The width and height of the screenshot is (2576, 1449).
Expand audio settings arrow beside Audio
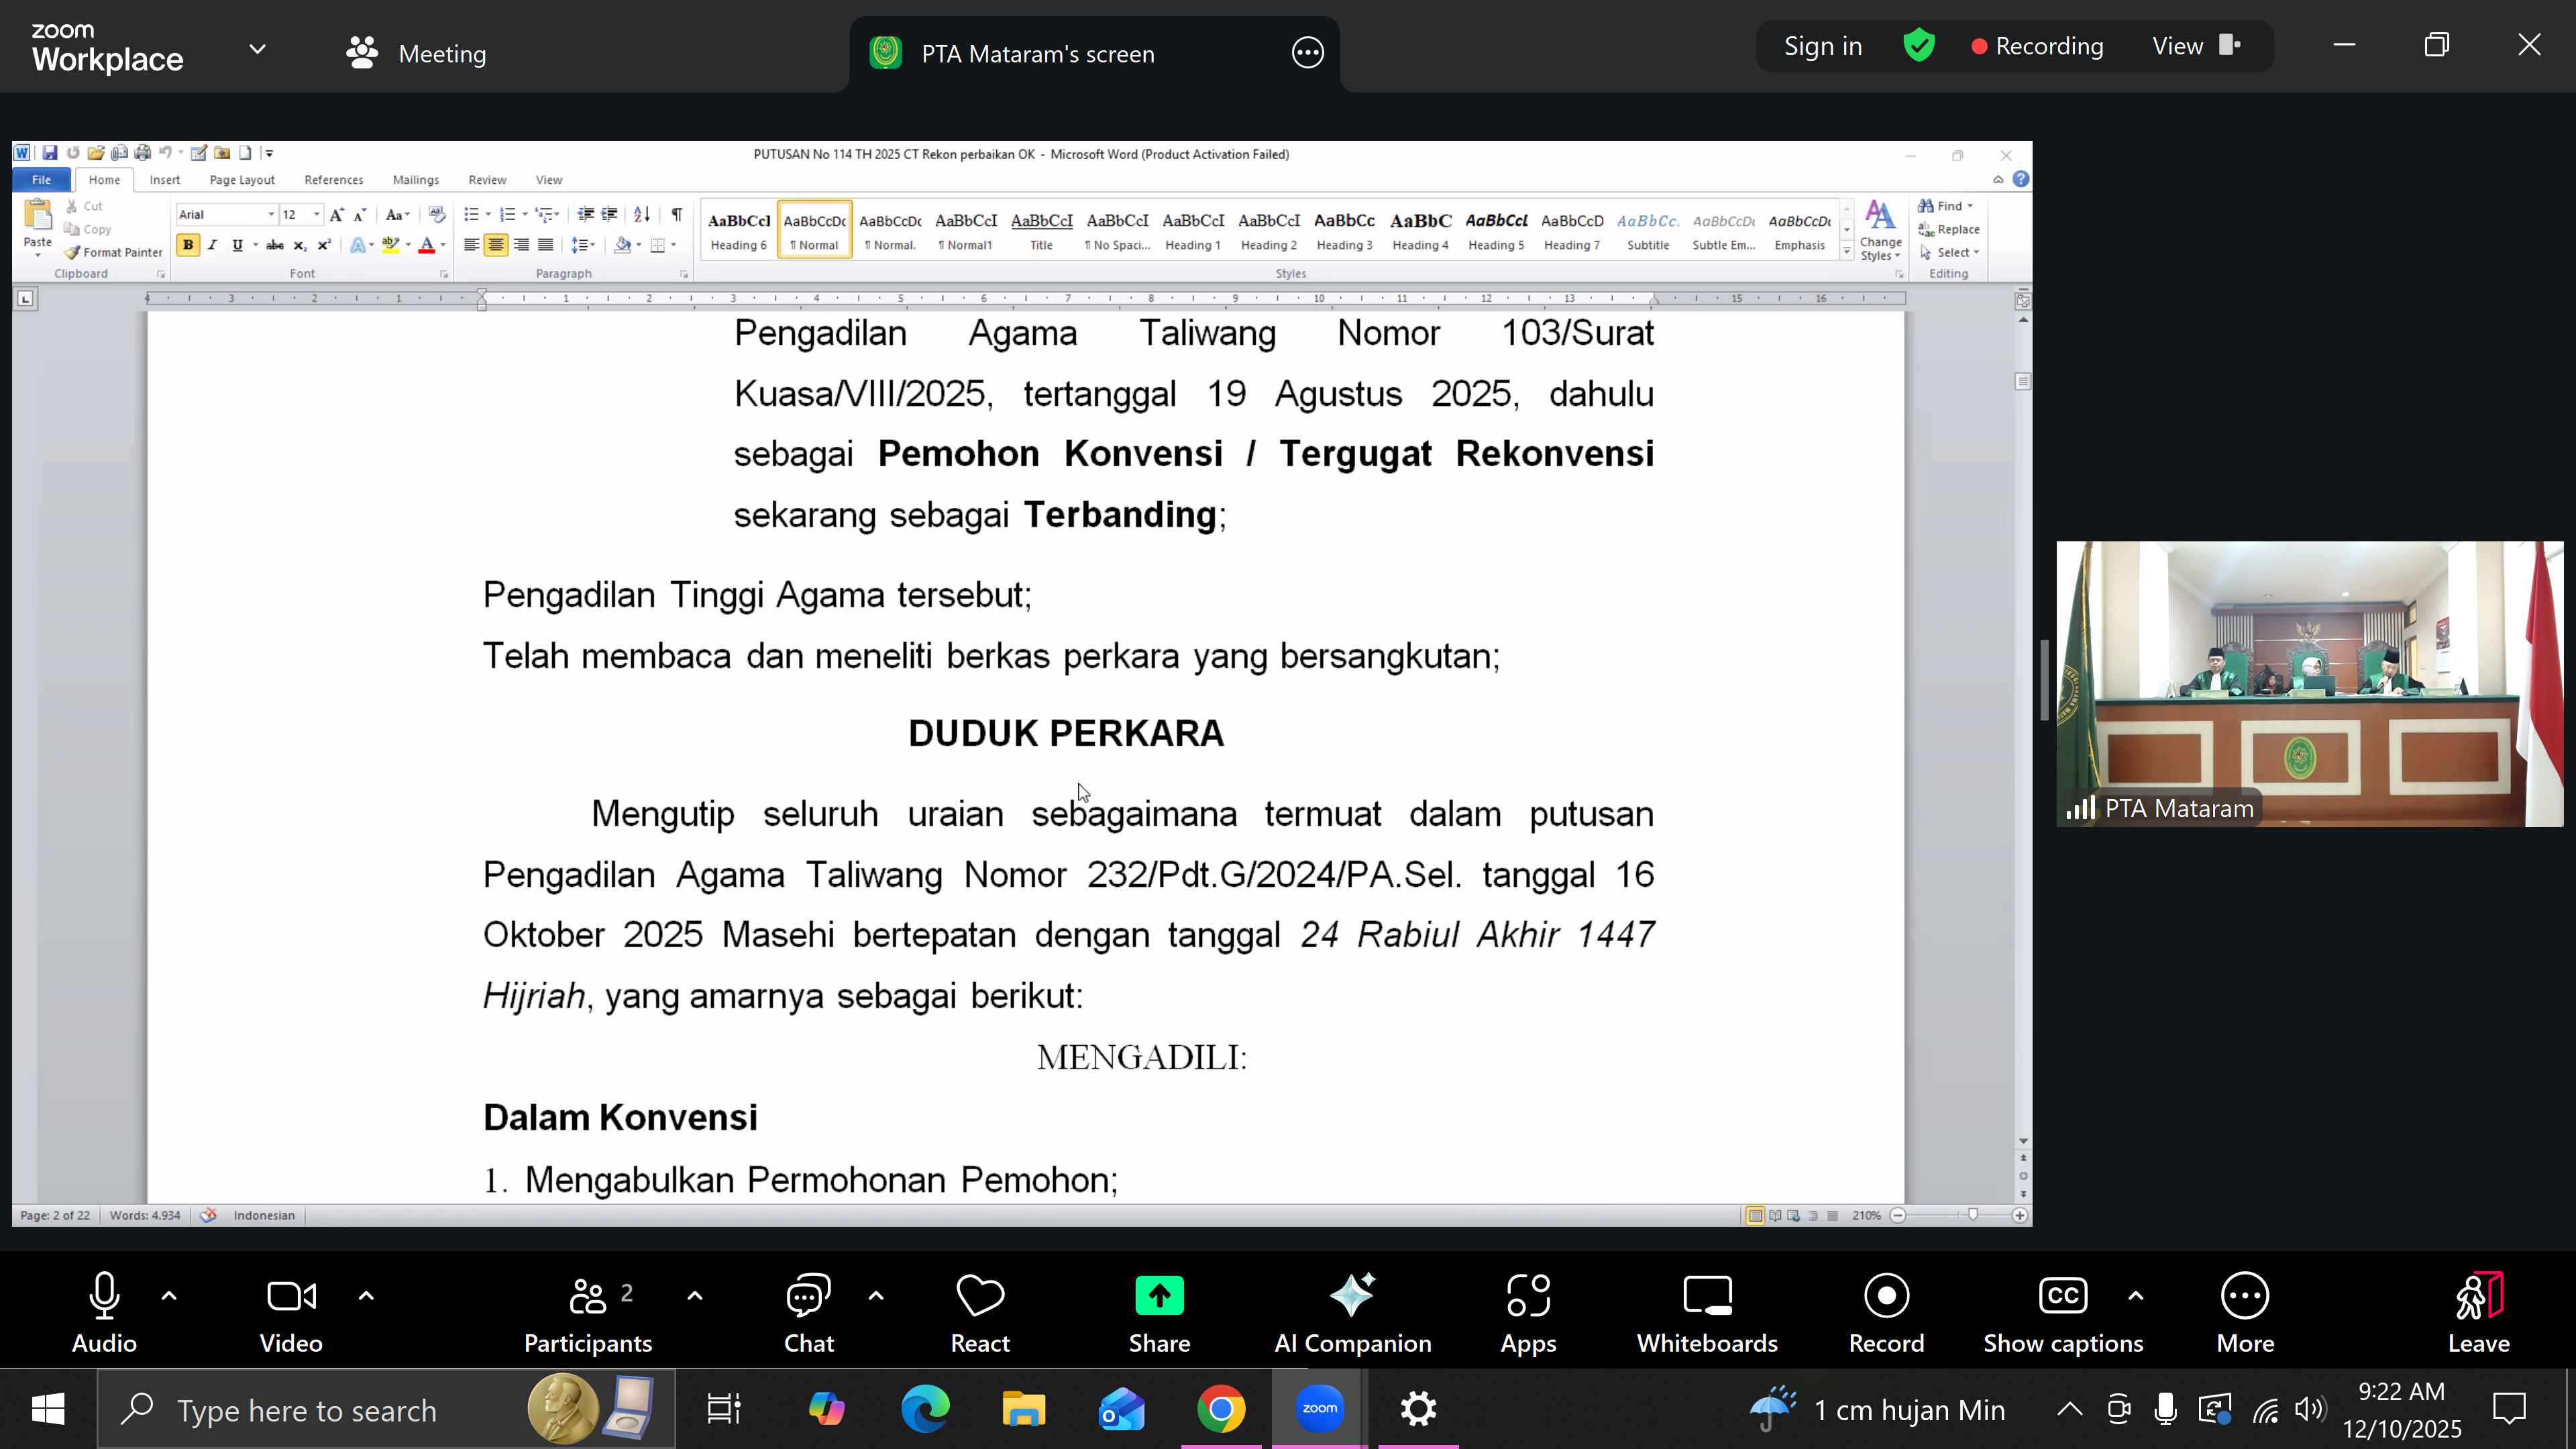click(169, 1296)
